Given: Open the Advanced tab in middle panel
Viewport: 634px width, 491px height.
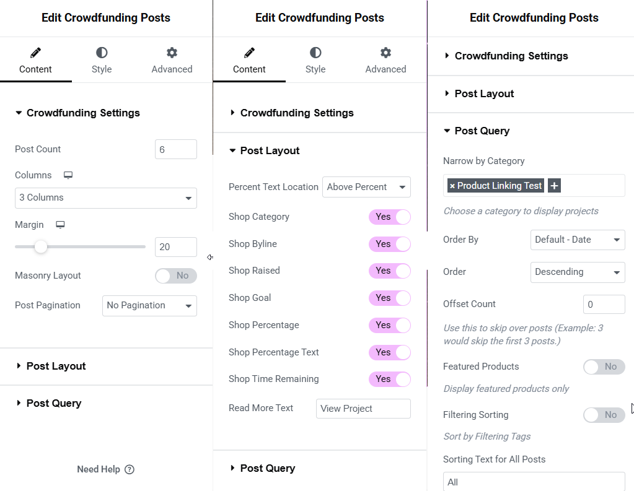Looking at the screenshot, I should click(x=385, y=61).
